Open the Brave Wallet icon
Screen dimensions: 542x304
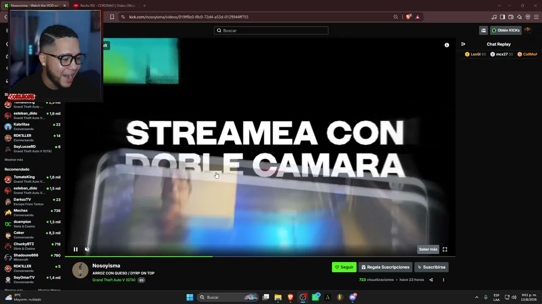[511, 17]
